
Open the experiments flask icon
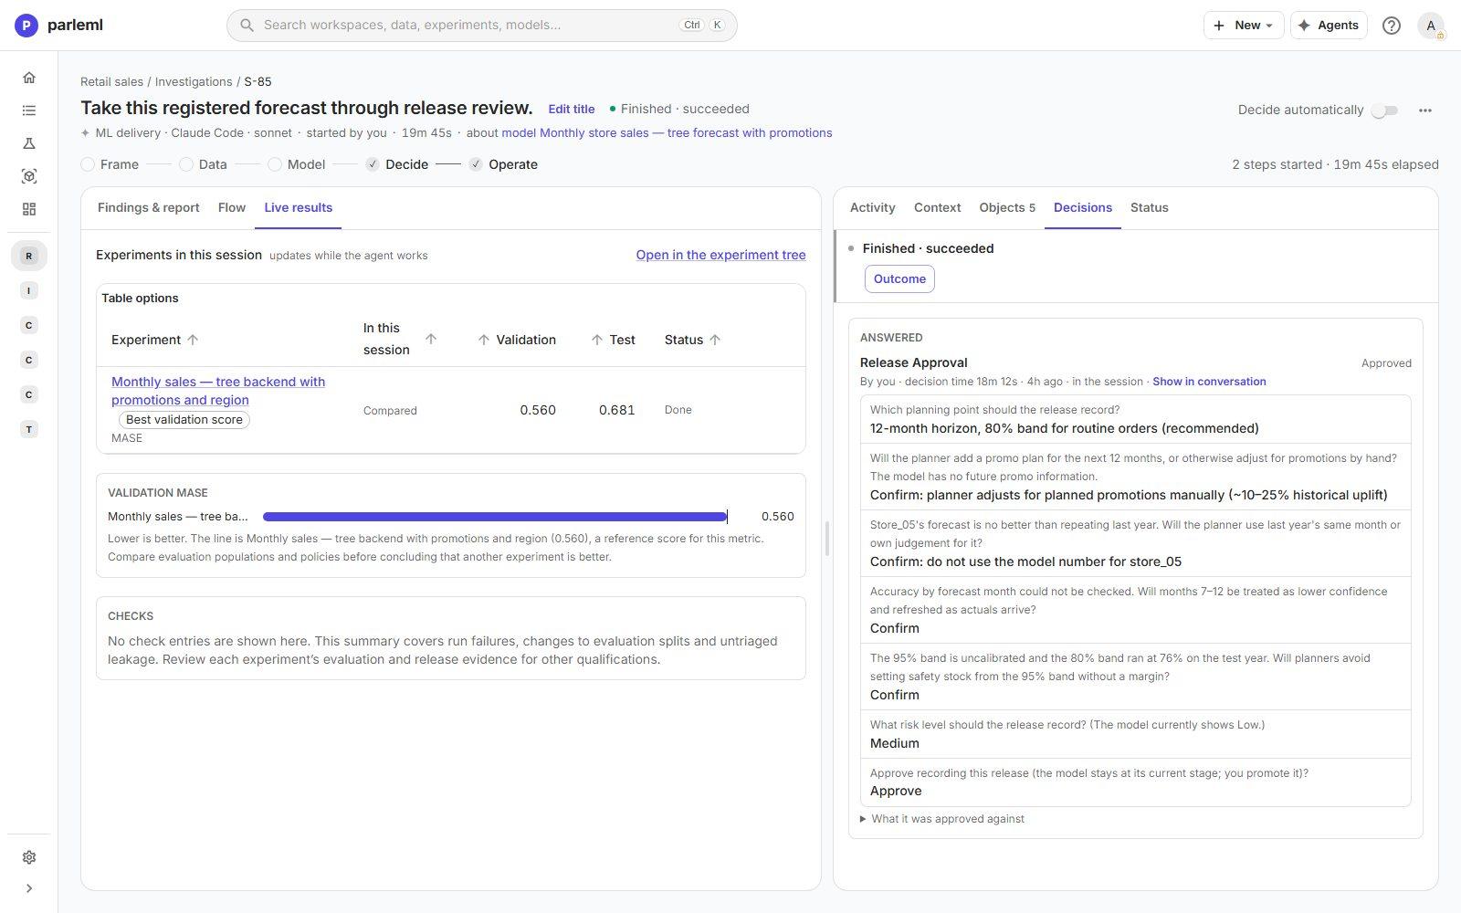tap(29, 143)
